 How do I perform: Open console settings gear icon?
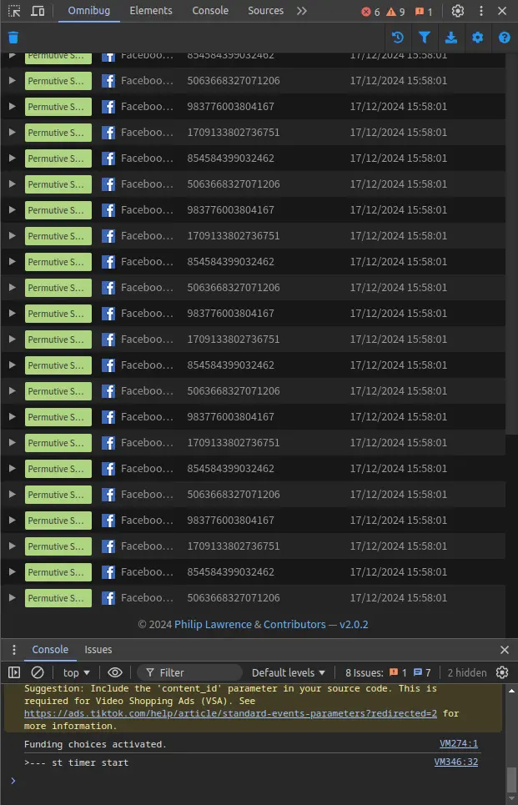502,672
